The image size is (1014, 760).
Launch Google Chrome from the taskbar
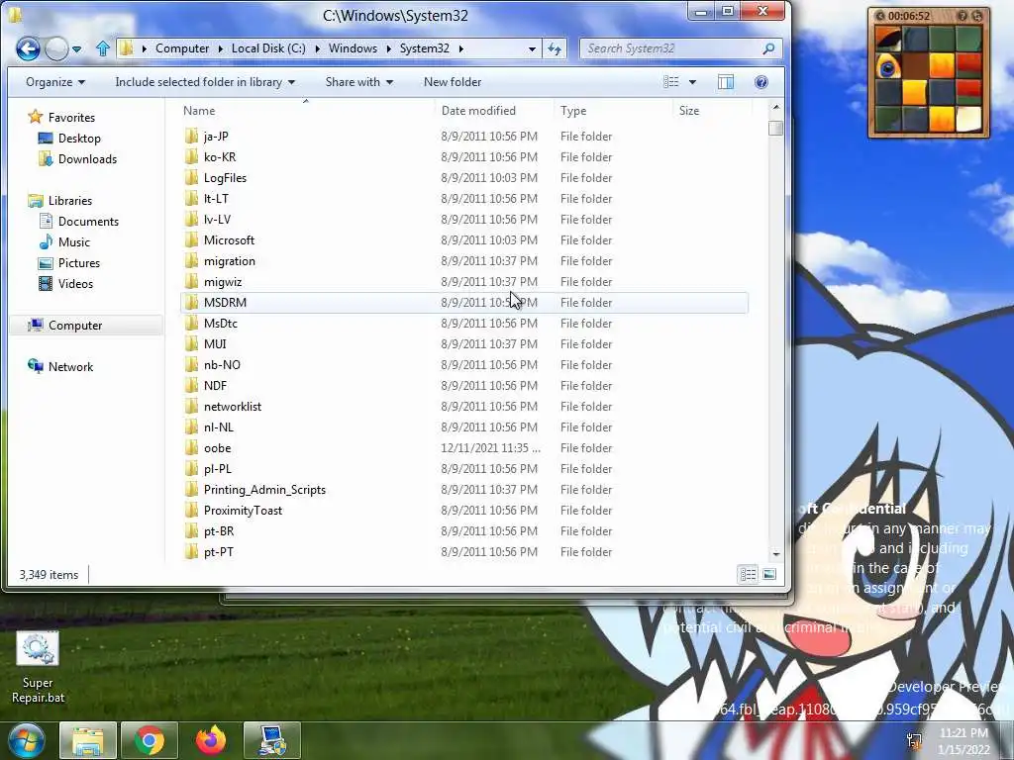150,740
